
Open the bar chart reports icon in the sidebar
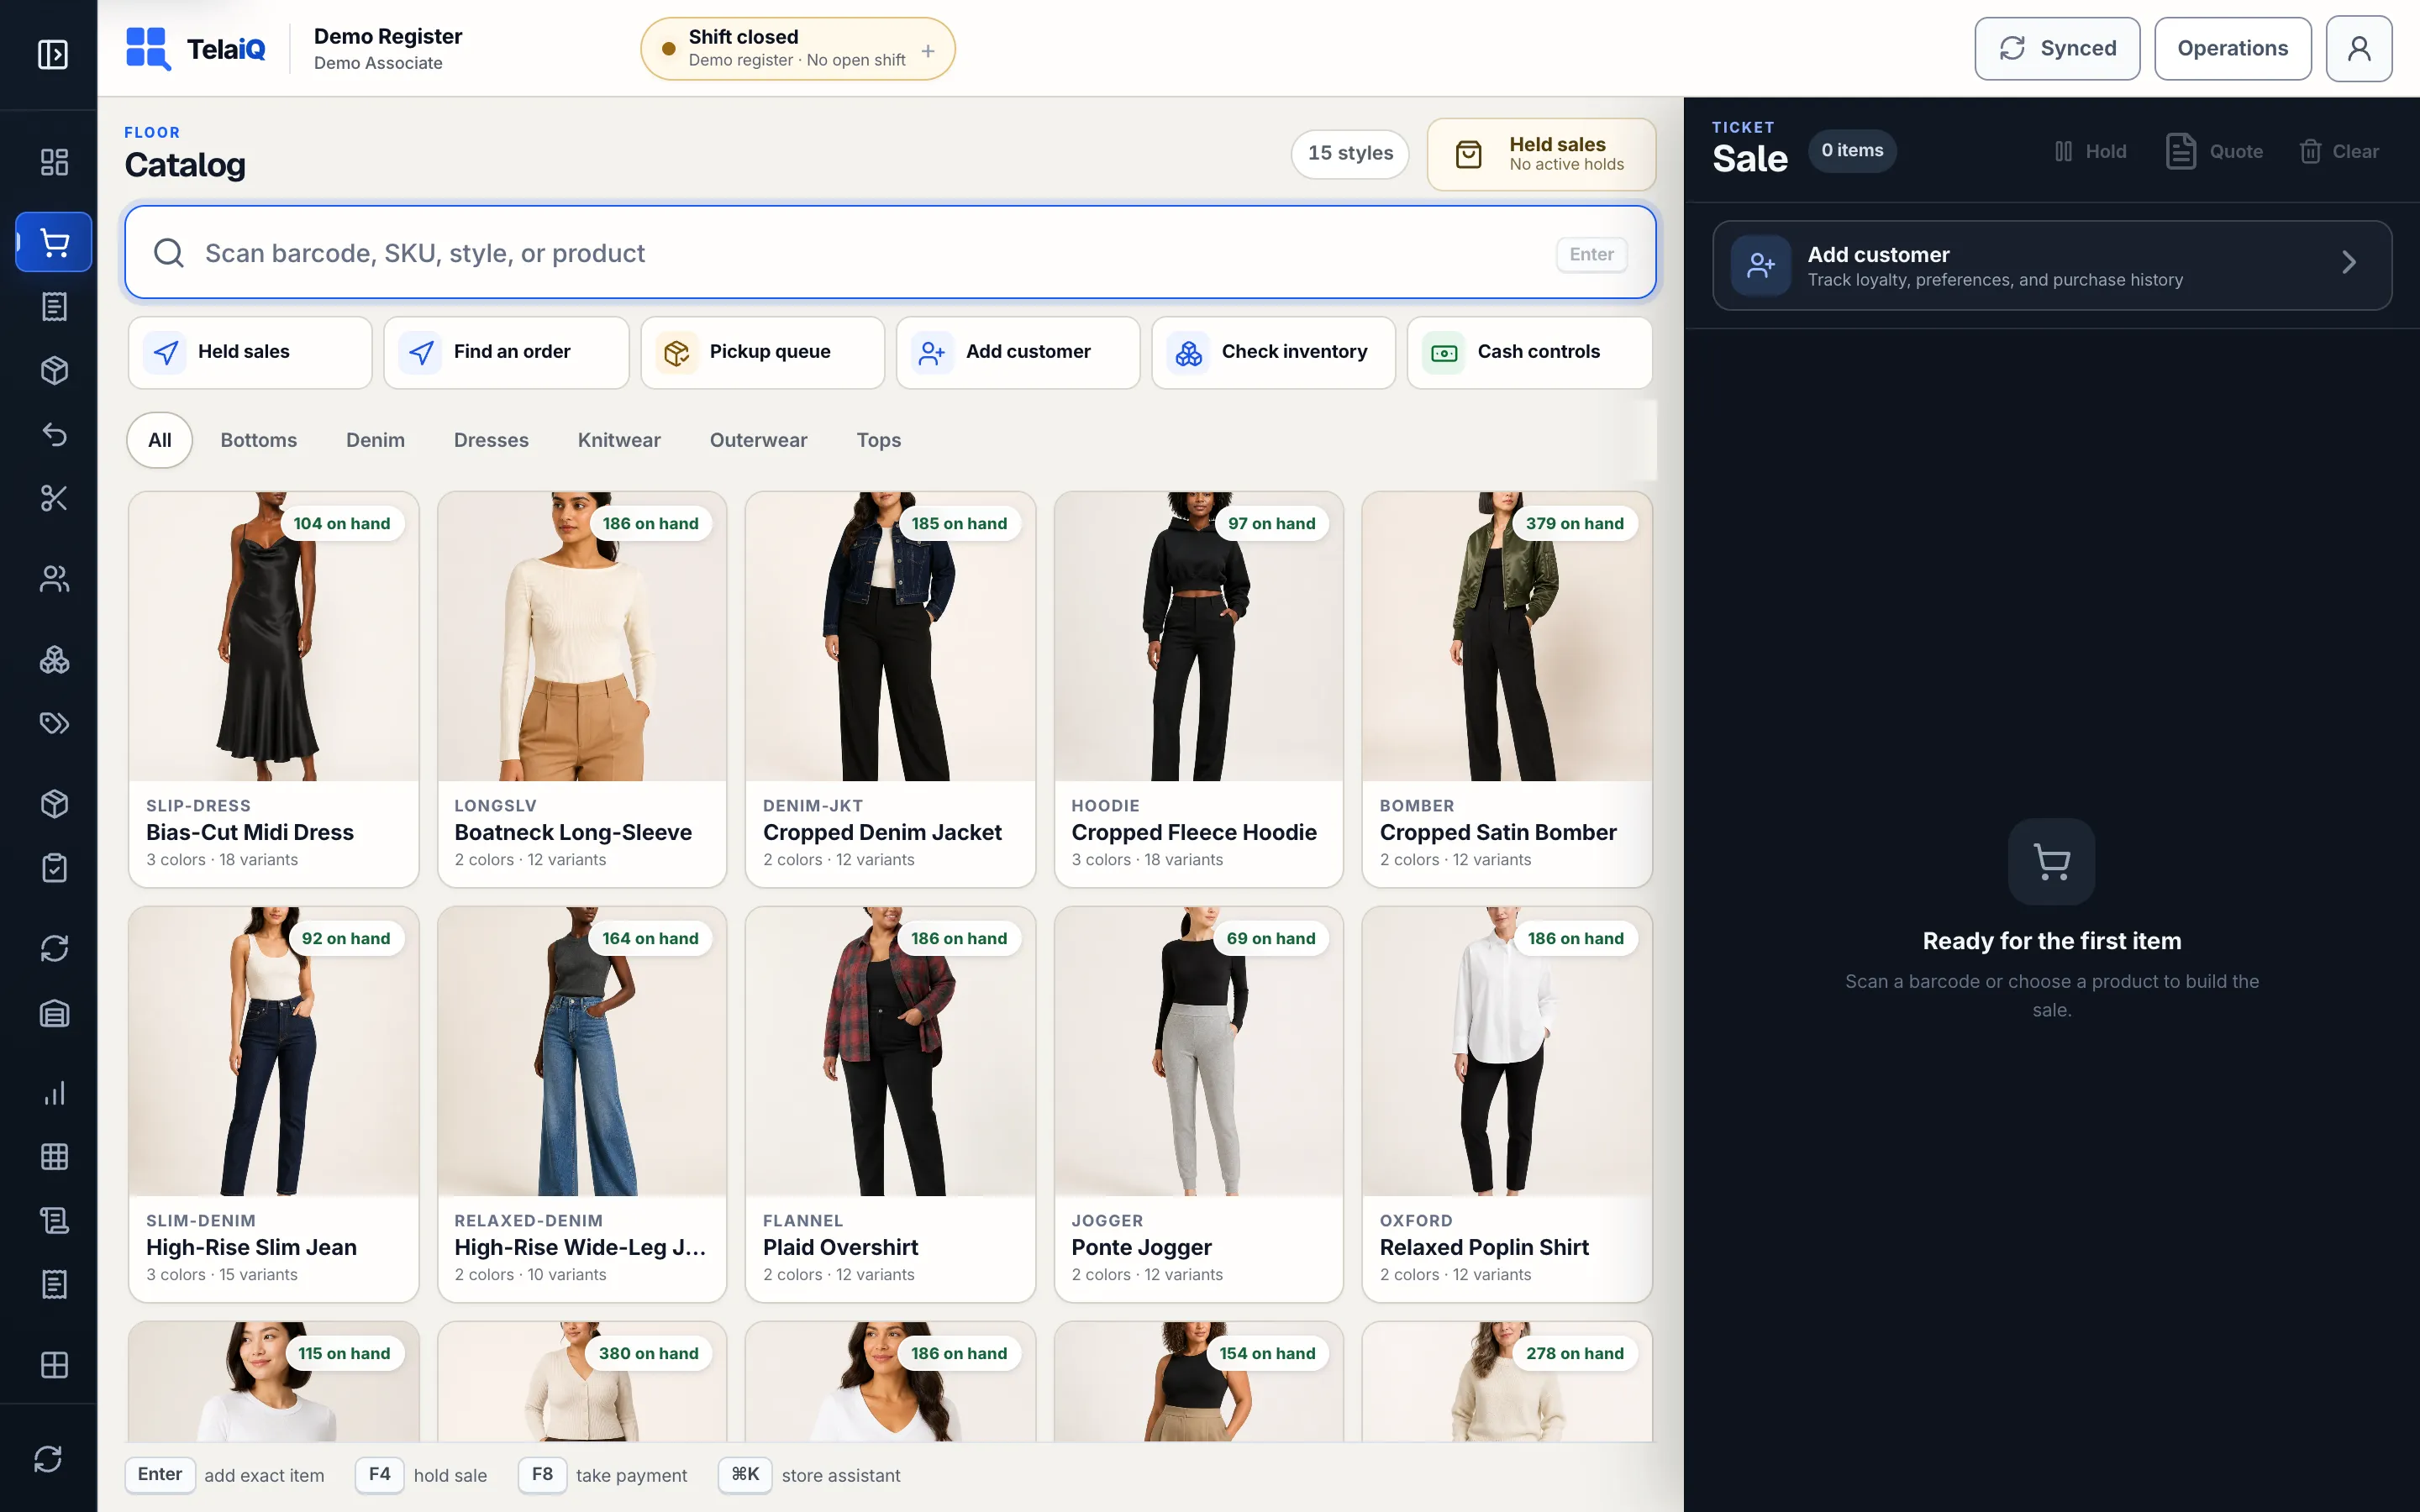(54, 1093)
